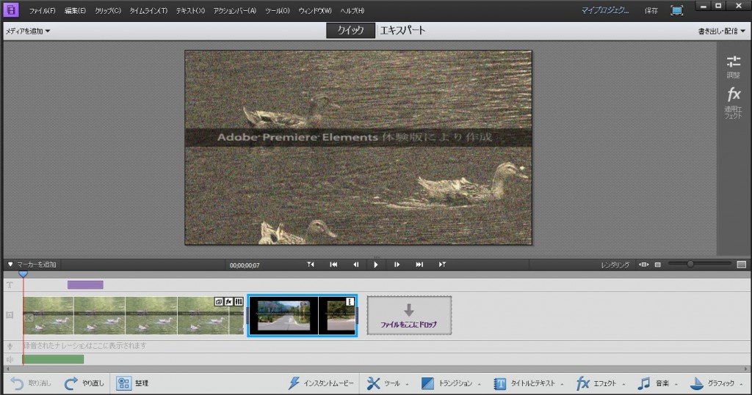Select the green audio clip

(53, 359)
